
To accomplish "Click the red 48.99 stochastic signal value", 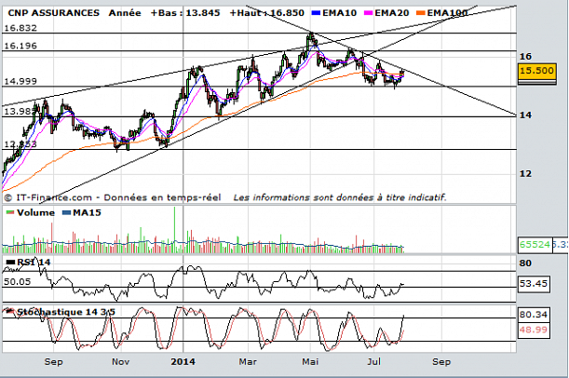I will pos(533,330).
